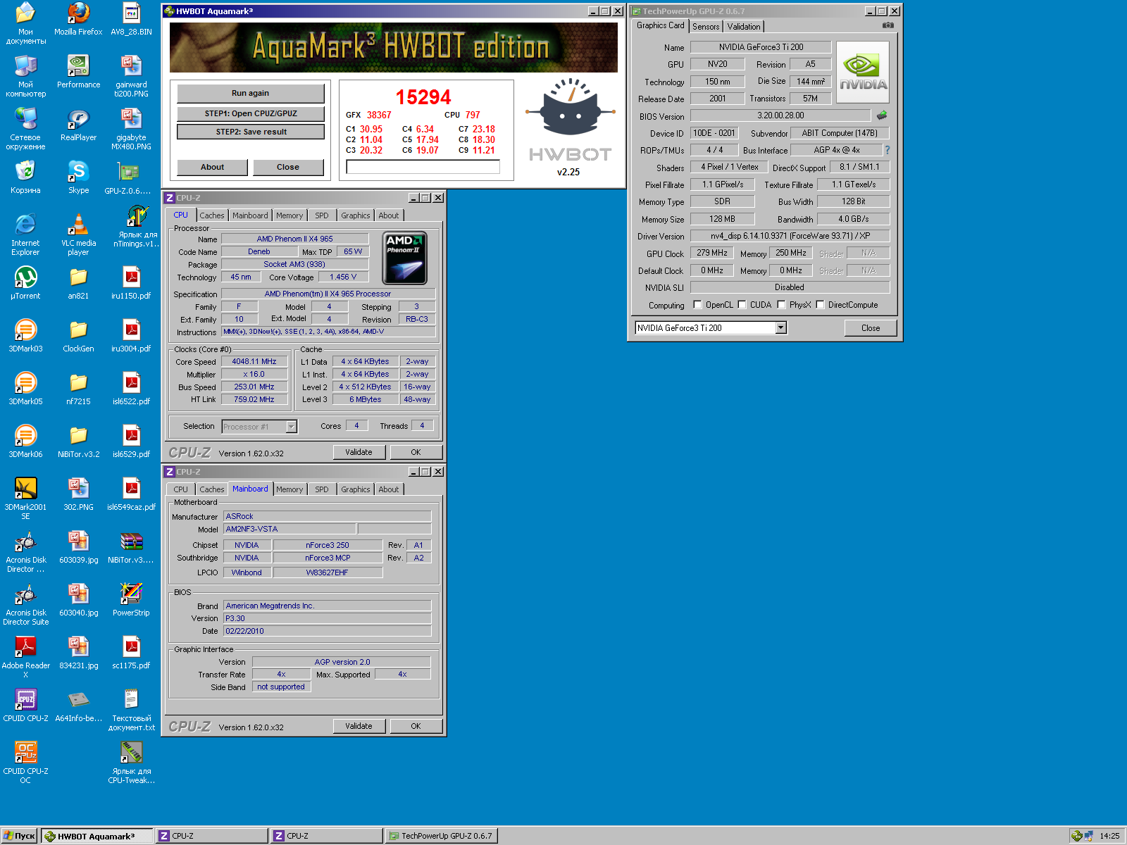Open the SPD tab in upper CPU-Z
The image size is (1127, 845).
click(322, 215)
